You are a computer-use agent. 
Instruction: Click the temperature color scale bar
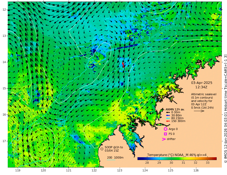tap(177, 159)
